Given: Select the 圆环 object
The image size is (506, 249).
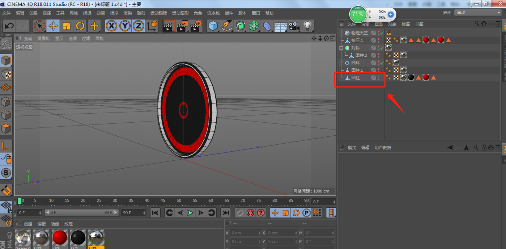Looking at the screenshot, I should (355, 63).
